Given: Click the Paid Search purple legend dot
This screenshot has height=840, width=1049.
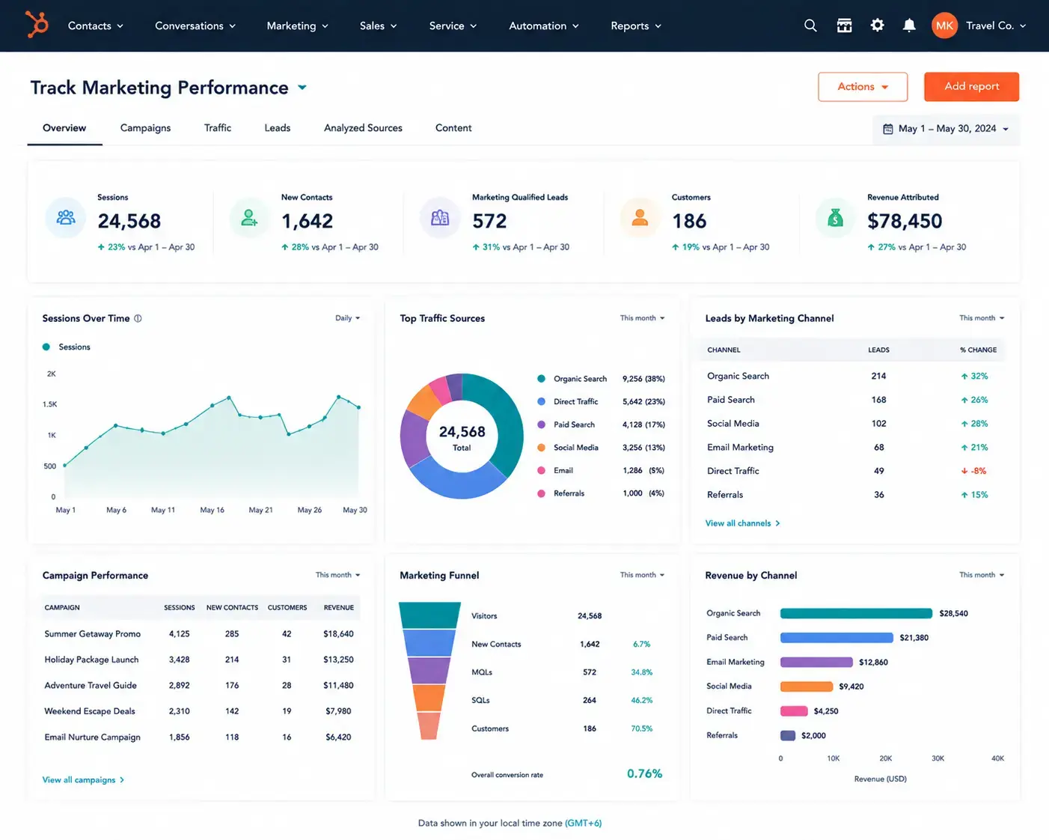Looking at the screenshot, I should [541, 424].
